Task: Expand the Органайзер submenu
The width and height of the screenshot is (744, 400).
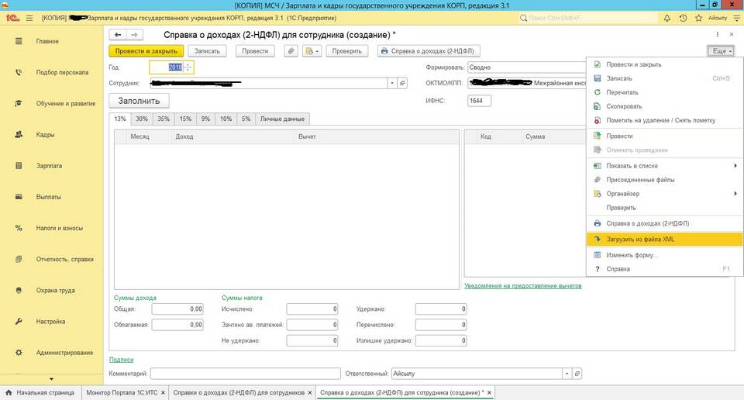Action: (x=735, y=194)
